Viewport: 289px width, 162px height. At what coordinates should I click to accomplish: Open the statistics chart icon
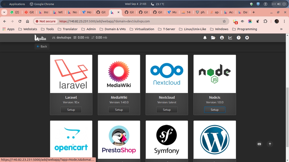tap(230, 38)
